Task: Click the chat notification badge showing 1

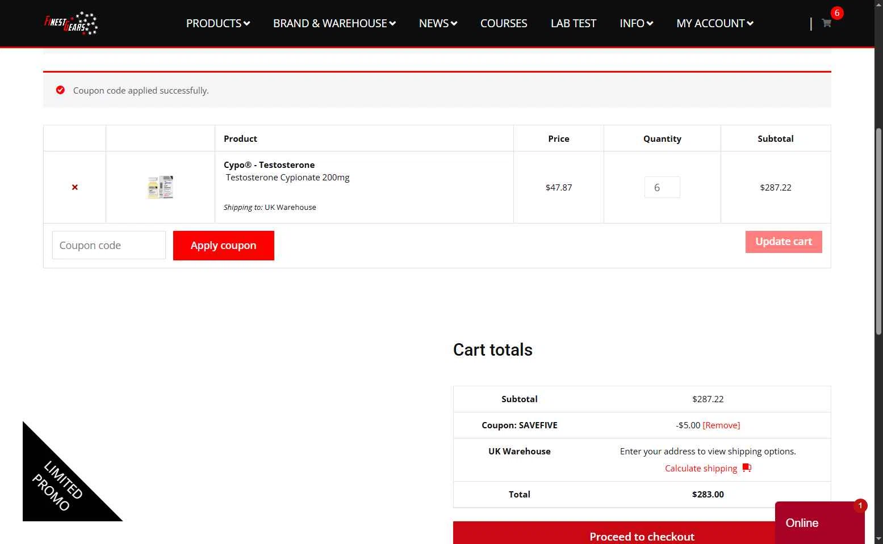Action: [860, 505]
